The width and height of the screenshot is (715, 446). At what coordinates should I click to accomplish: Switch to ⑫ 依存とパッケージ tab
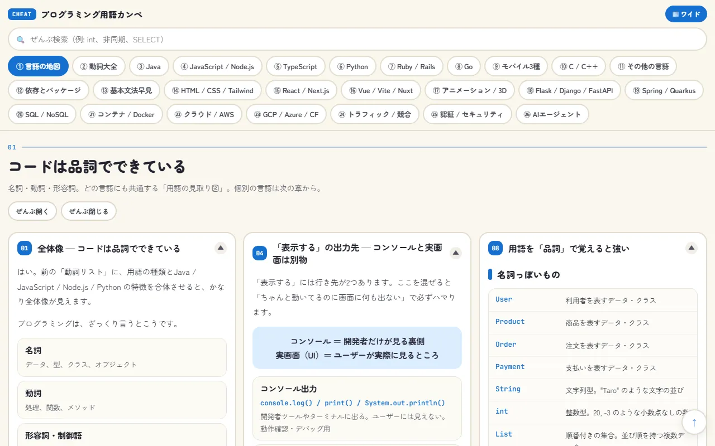click(x=49, y=90)
